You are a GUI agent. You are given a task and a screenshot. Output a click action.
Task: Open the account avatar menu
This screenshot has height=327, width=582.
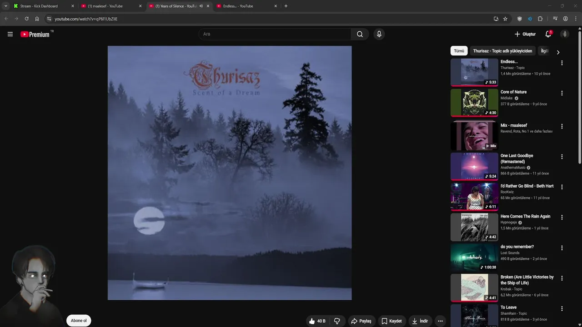click(x=565, y=34)
